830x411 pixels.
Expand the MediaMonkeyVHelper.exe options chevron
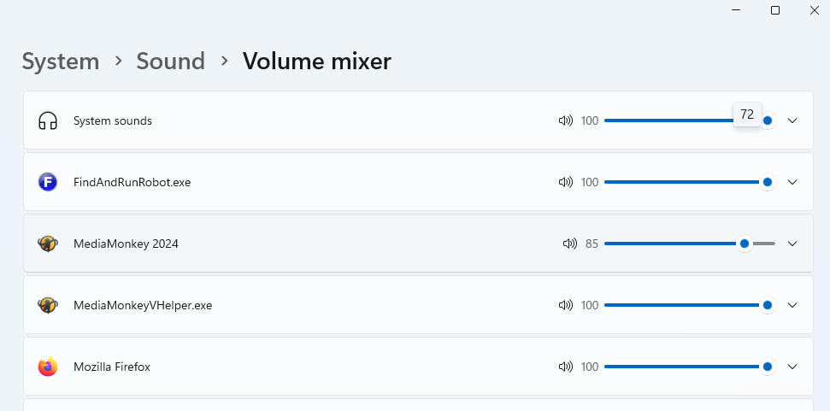coord(792,305)
